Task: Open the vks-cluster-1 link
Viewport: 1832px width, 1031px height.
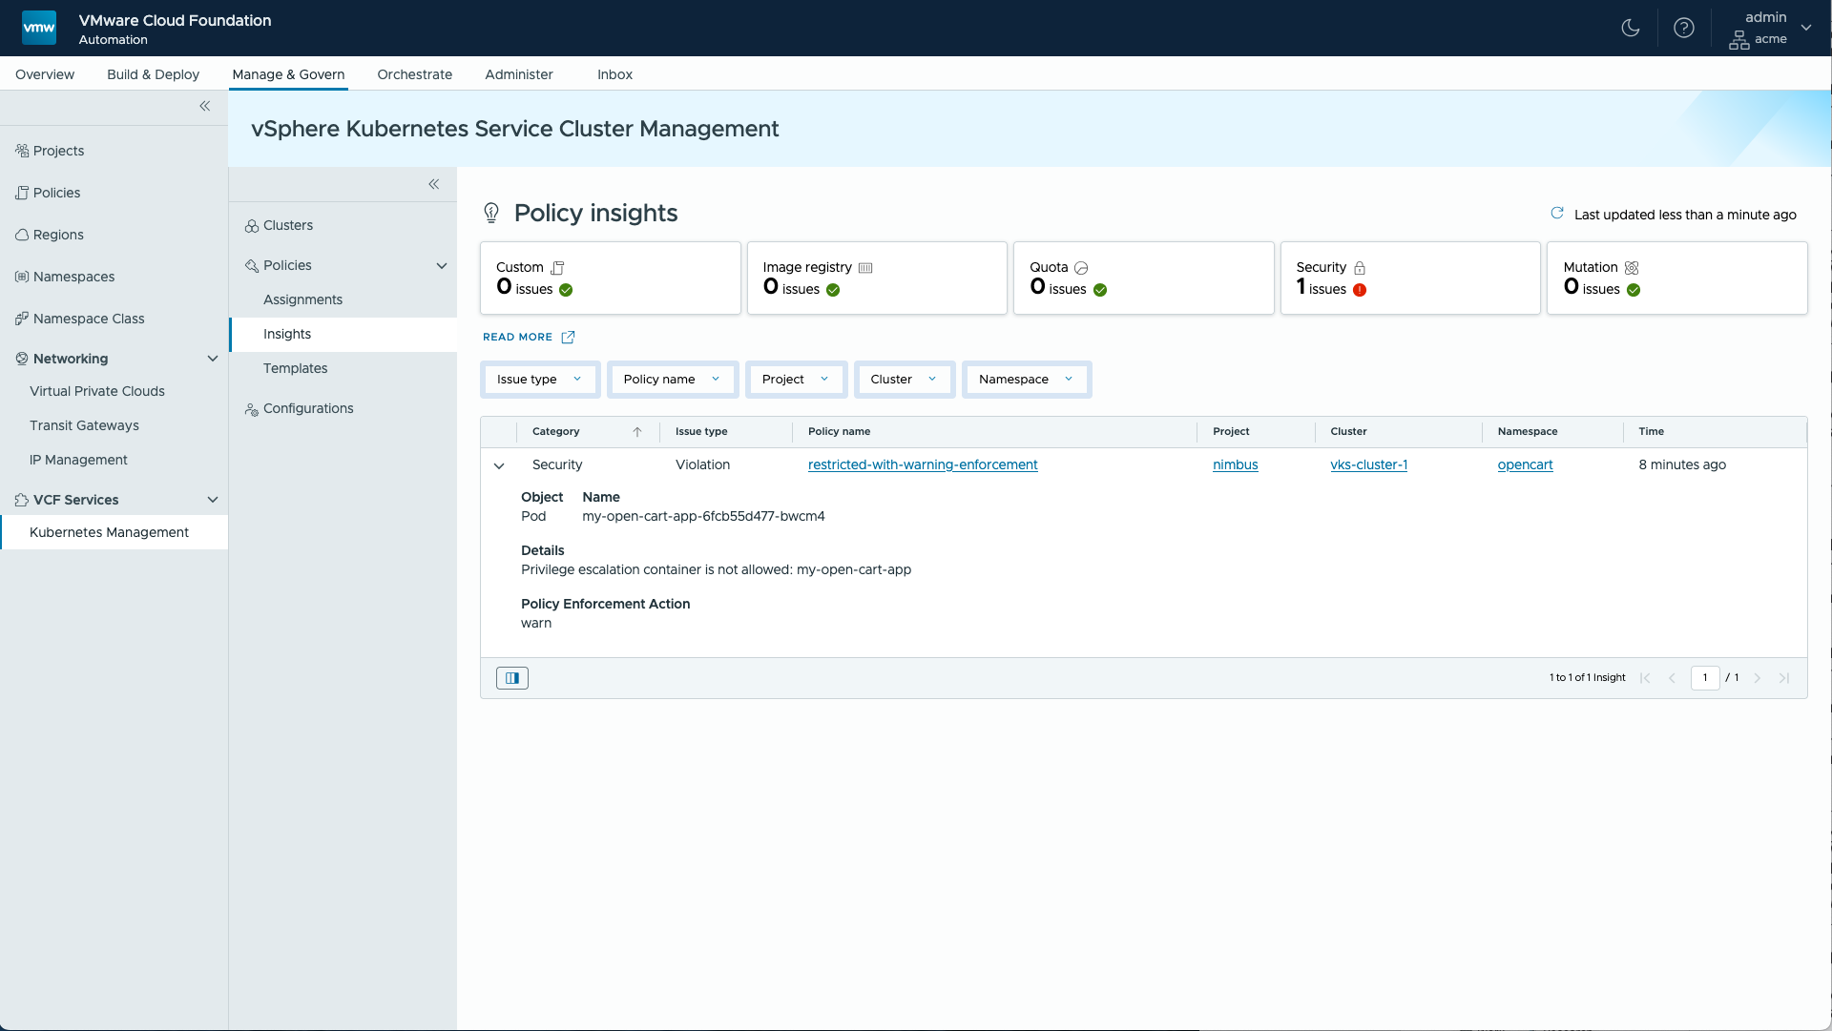Action: click(1368, 464)
